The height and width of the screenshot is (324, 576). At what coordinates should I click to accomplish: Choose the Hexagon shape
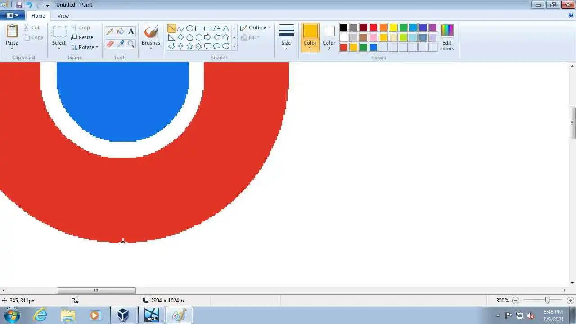[198, 37]
